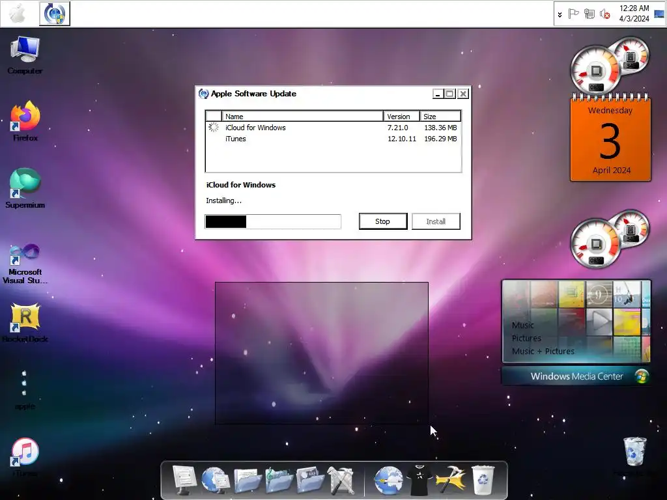
Task: Click the Installing... status text
Action: (224, 201)
